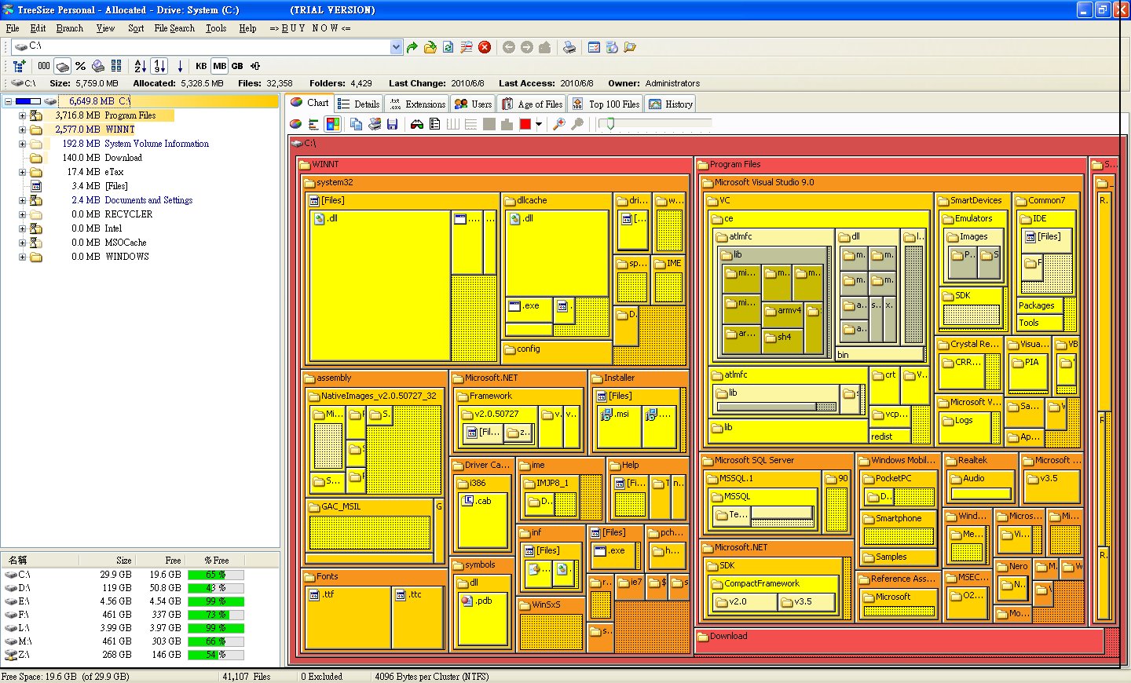The image size is (1131, 683).
Task: Toggle GB size unit
Action: click(237, 66)
